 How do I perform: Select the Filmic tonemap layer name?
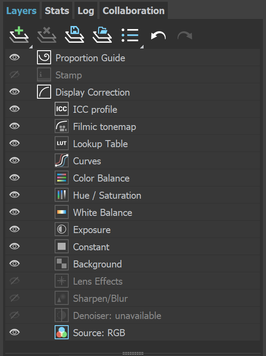click(104, 127)
